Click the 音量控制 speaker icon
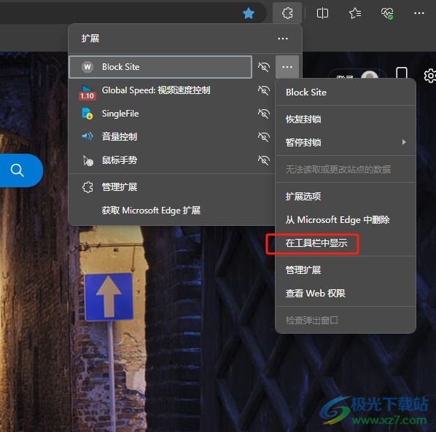This screenshot has height=432, width=436. click(87, 136)
